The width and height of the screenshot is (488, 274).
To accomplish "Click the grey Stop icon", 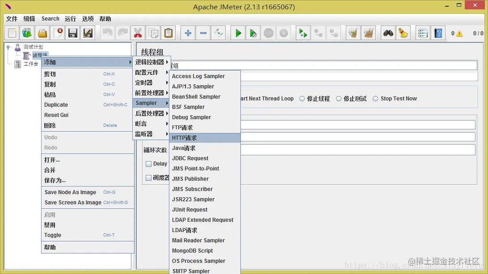I will coord(269,33).
